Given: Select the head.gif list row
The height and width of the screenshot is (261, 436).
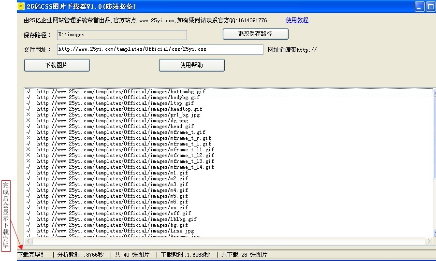Looking at the screenshot, I should click(229, 127).
